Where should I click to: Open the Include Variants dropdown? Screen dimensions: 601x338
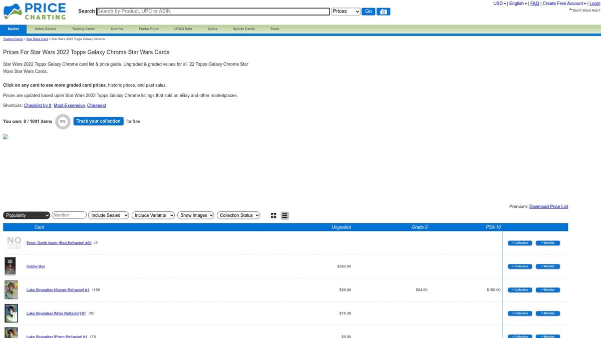(x=153, y=215)
